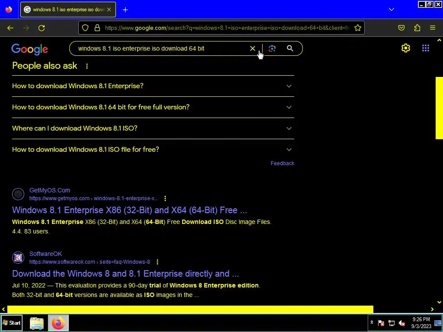Expand 'Where can I download Windows 8.1 ISO?'
Screen dimensions: 443x332
tap(153, 128)
